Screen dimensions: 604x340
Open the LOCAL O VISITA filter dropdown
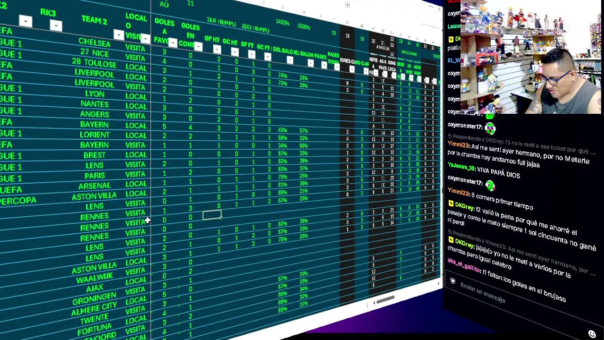tap(145, 39)
